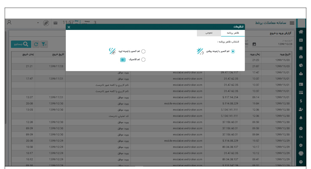Toggle the hamburger menu in header
Viewport: 311px width, 169px height.
click(292, 23)
